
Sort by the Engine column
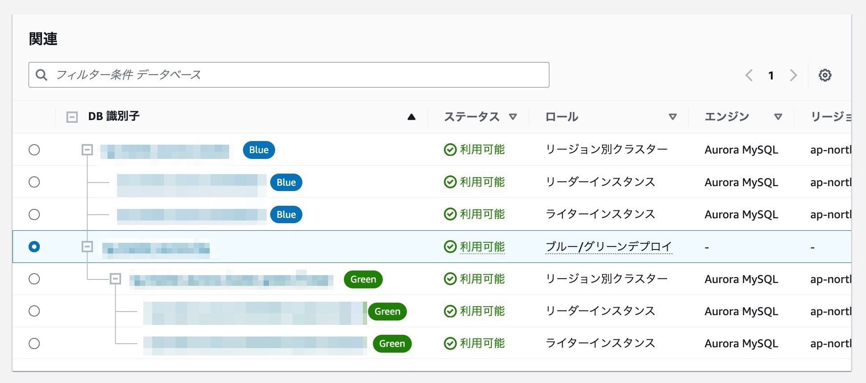[778, 117]
